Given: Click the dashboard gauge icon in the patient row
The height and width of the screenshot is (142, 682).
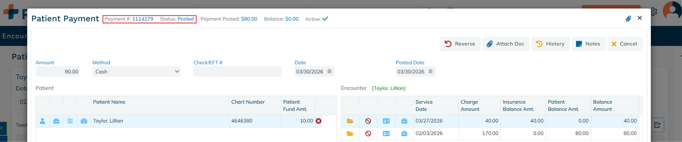Looking at the screenshot, I should click(84, 121).
